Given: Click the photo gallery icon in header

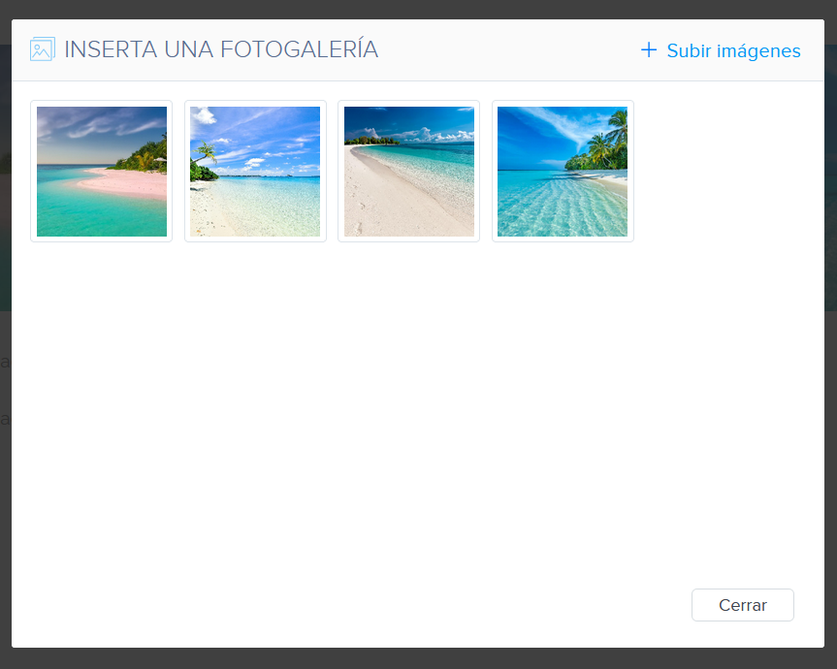Looking at the screenshot, I should coord(42,49).
